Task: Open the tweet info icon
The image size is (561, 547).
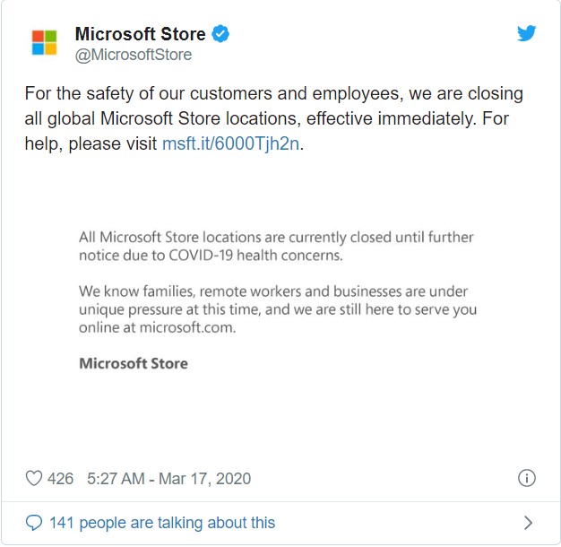Action: [x=527, y=478]
